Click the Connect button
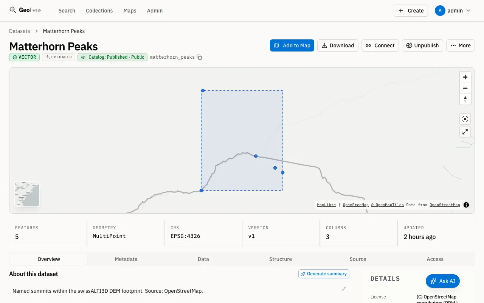This screenshot has width=484, height=303. point(380,45)
